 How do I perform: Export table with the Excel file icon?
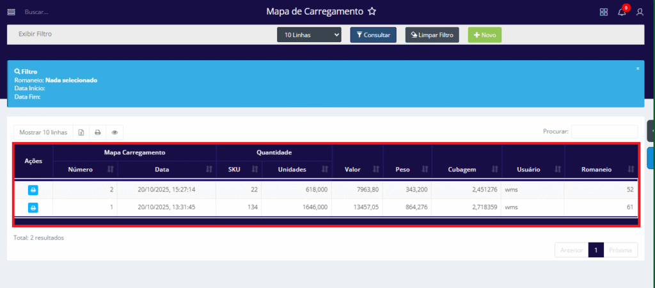81,132
